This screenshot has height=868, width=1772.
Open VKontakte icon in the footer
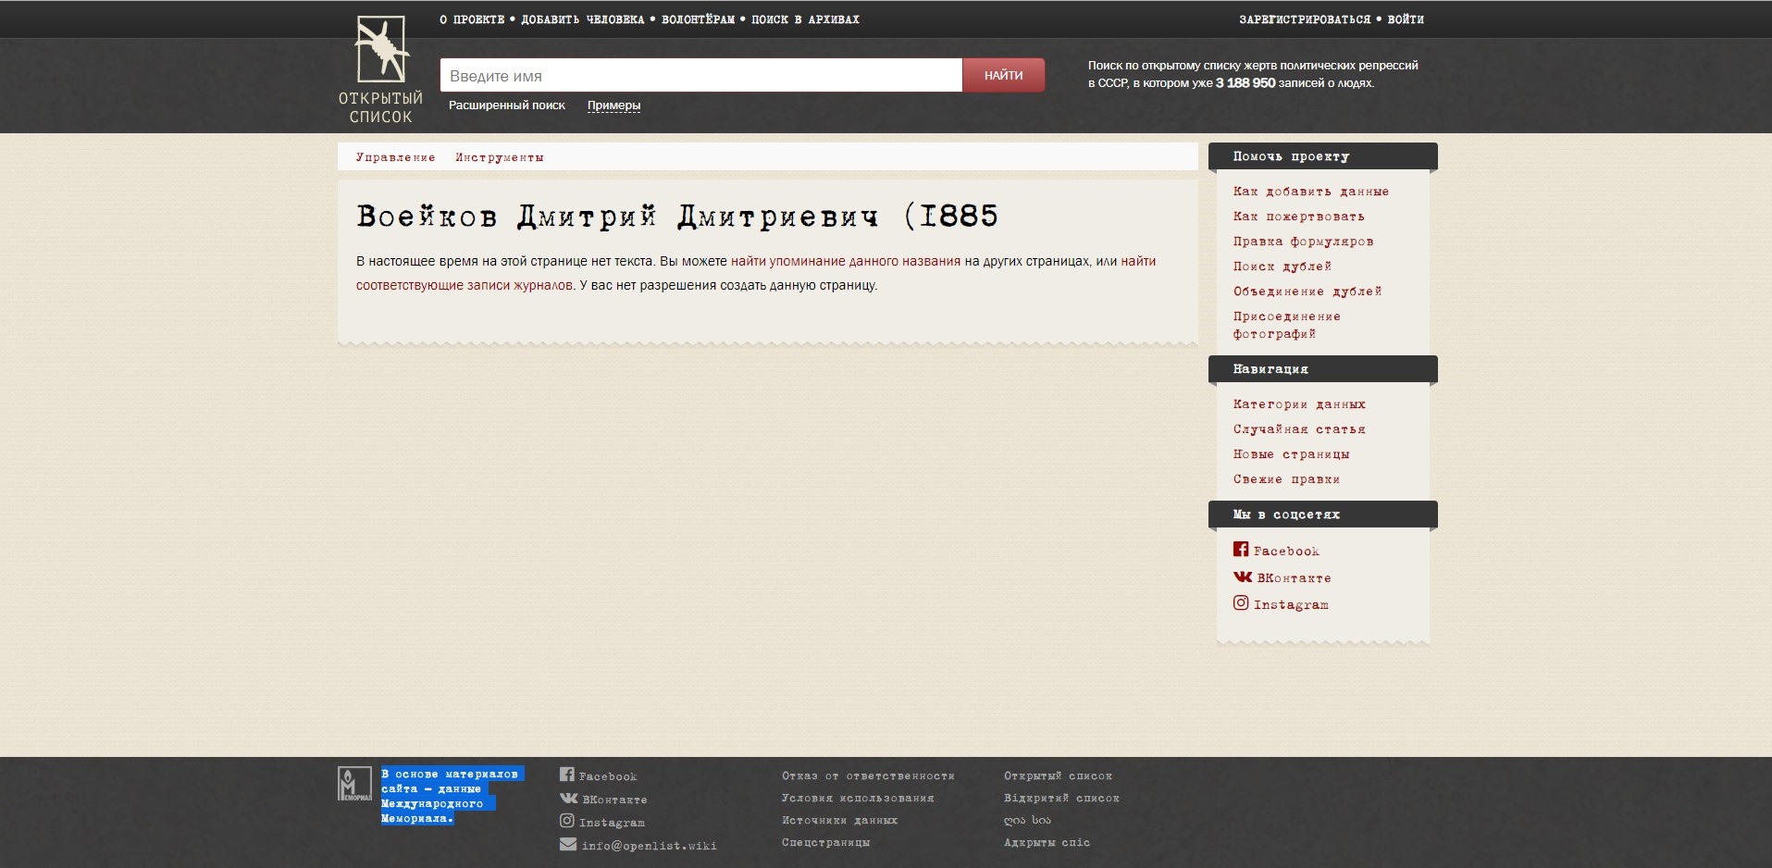click(x=568, y=798)
